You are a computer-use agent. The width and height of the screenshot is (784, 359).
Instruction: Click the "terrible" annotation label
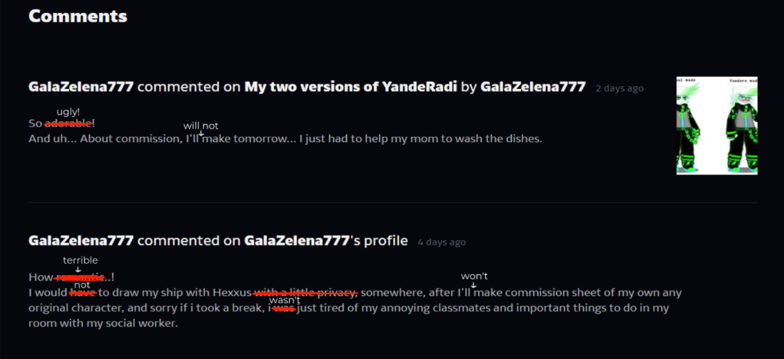[x=80, y=260]
